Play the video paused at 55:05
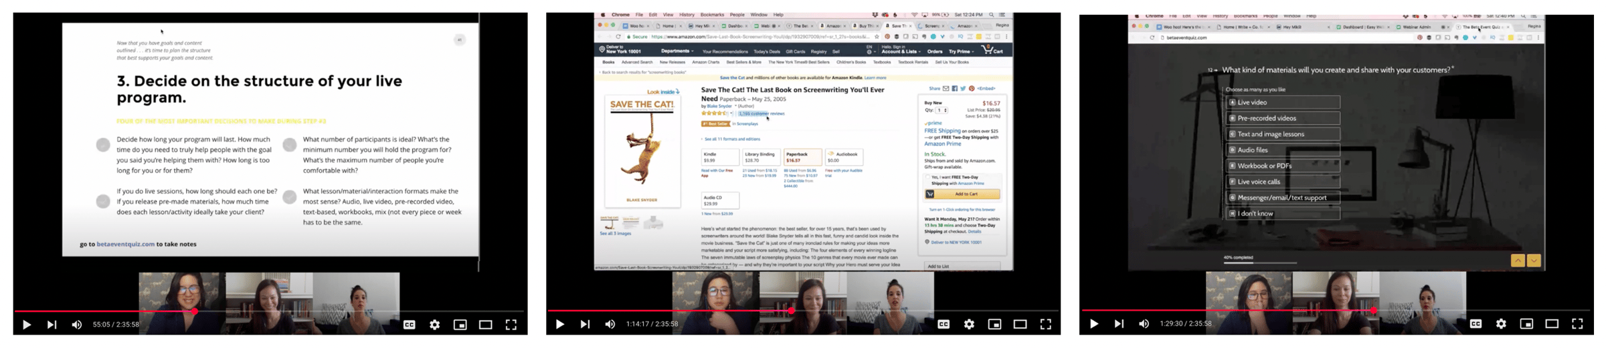Image resolution: width=1606 pixels, height=348 pixels. pyautogui.click(x=27, y=325)
